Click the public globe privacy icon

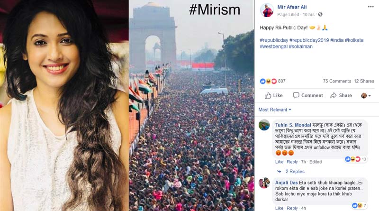click(320, 15)
